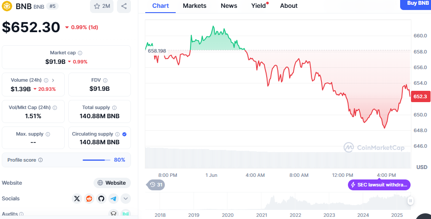The image size is (431, 219).
Task: Open the GitHub social link
Action: pyautogui.click(x=101, y=199)
